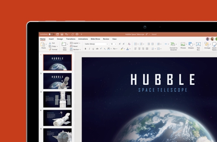
Task: Click the Picture icon
Action: 183,44
